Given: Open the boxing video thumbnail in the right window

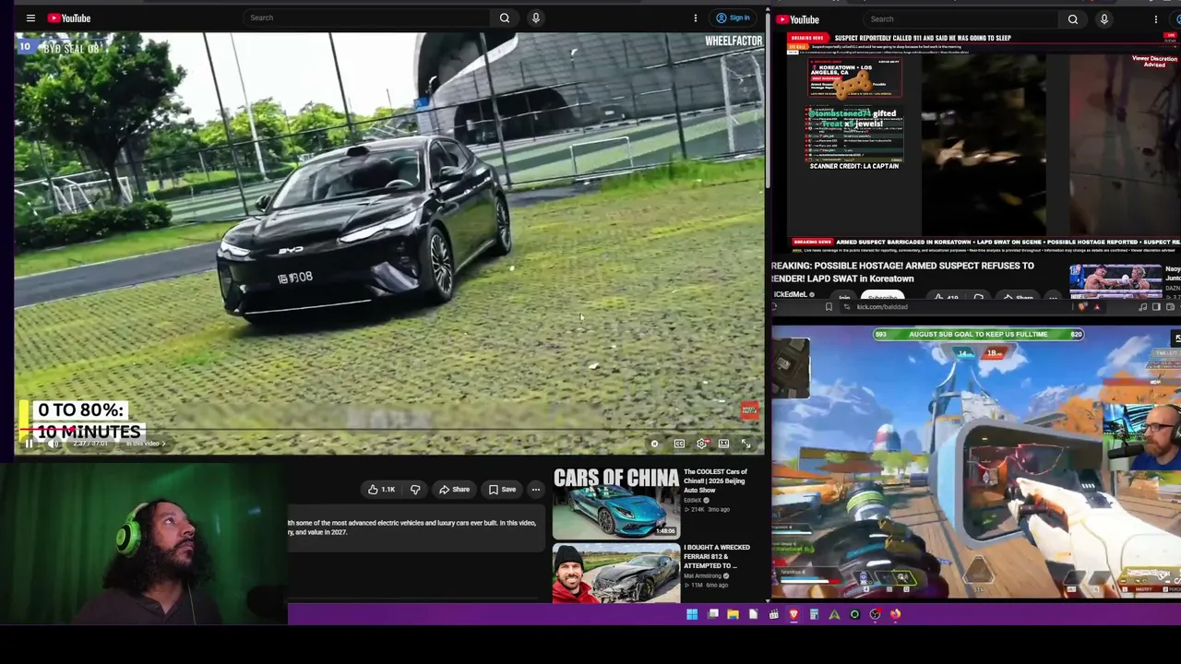Looking at the screenshot, I should tap(1115, 281).
